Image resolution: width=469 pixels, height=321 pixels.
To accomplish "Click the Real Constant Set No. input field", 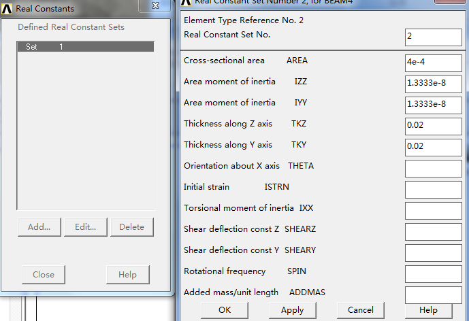I will pos(434,37).
